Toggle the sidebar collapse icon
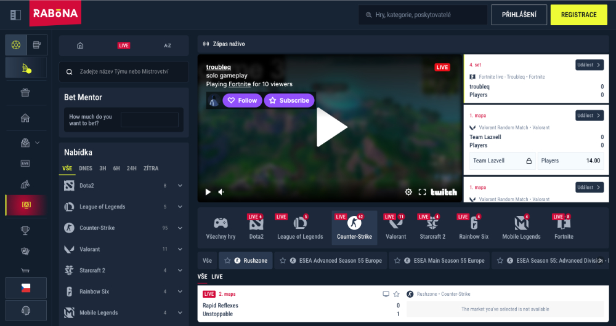Image resolution: width=616 pixels, height=326 pixels. 16,15
